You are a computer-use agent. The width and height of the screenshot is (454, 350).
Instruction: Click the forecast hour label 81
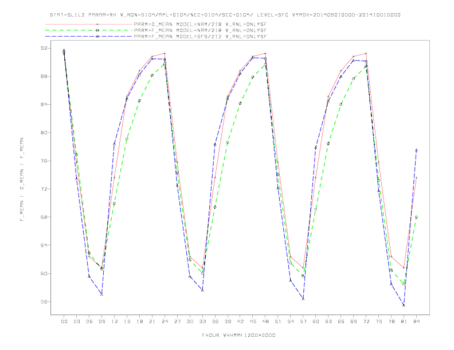404,321
